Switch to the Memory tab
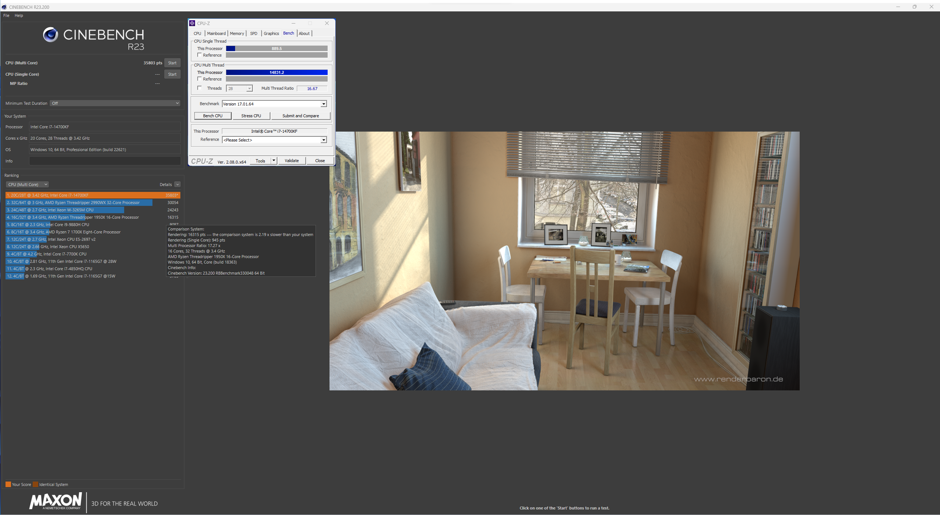 pyautogui.click(x=237, y=33)
